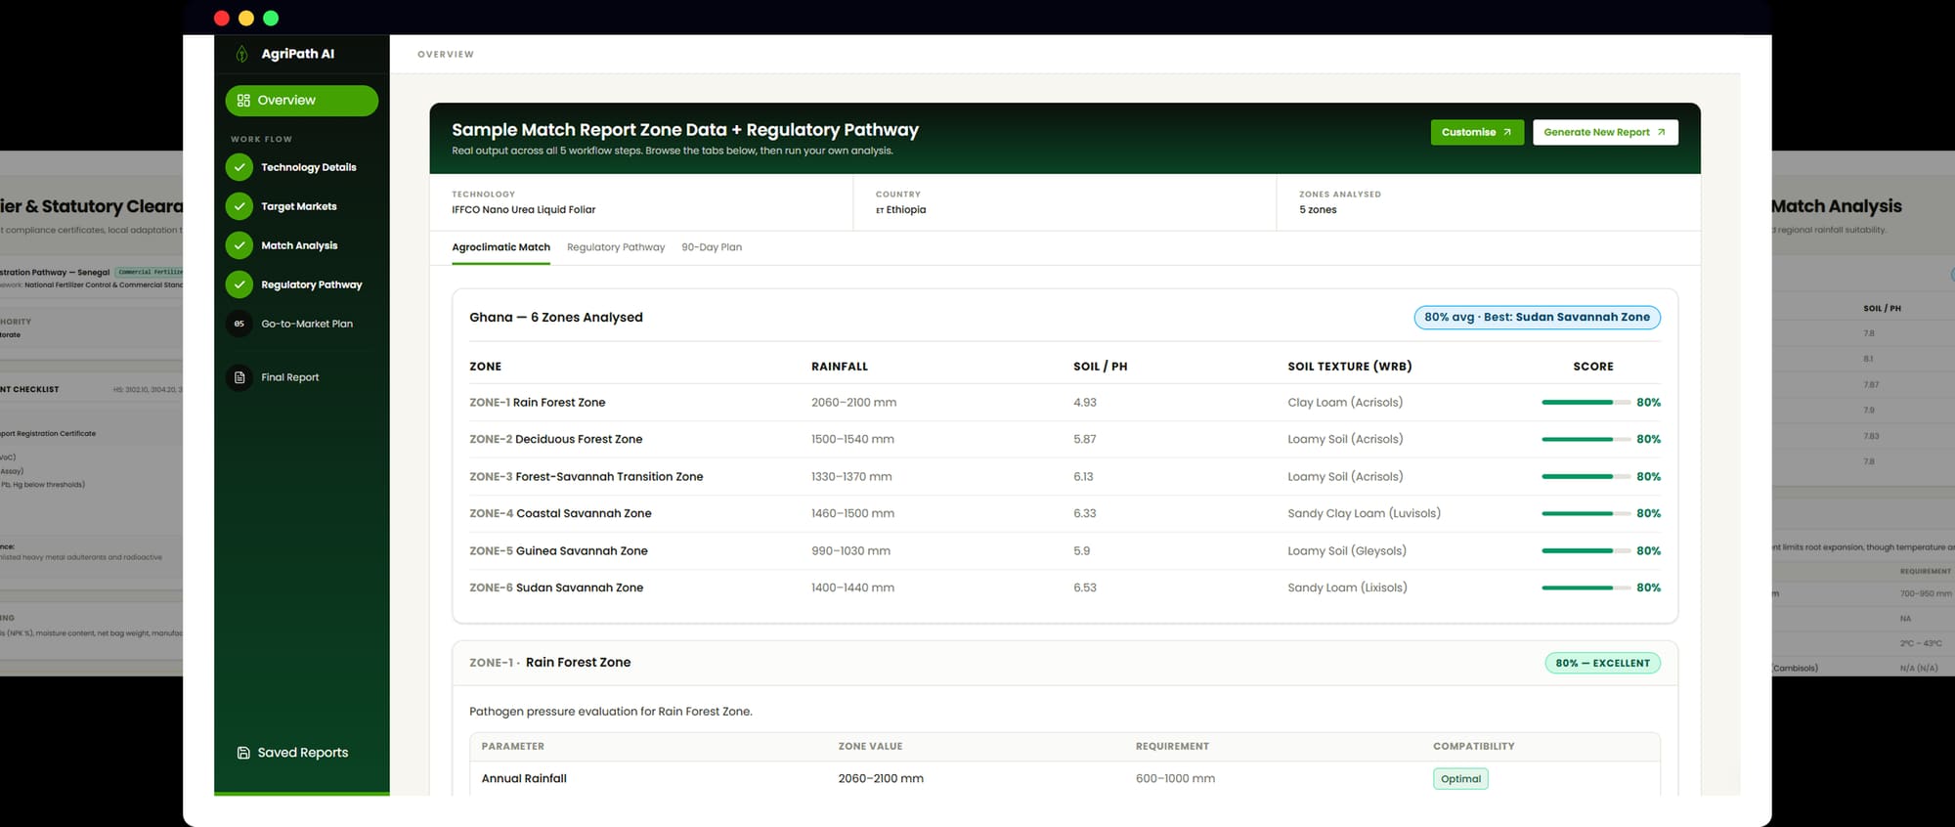1955x827 pixels.
Task: Click the Regulatory Pathway checkmark icon in sidebar
Action: [x=239, y=284]
